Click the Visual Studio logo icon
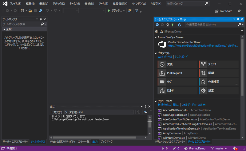Screen dimensions: 246x151 point(5,4)
